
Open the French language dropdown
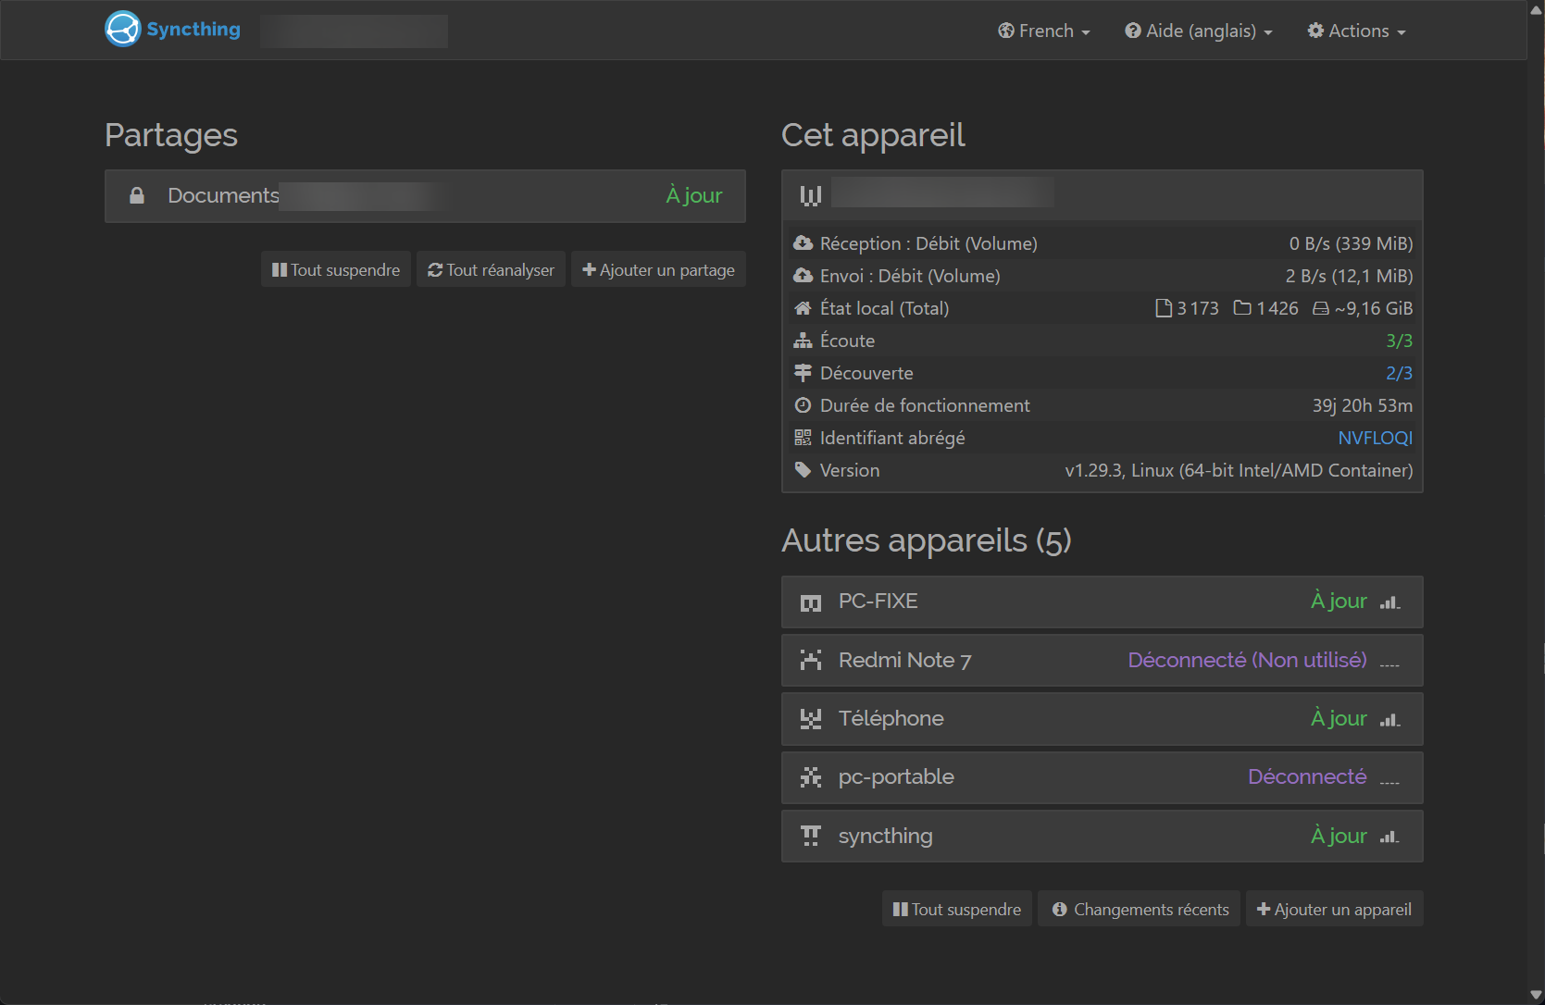click(1044, 31)
